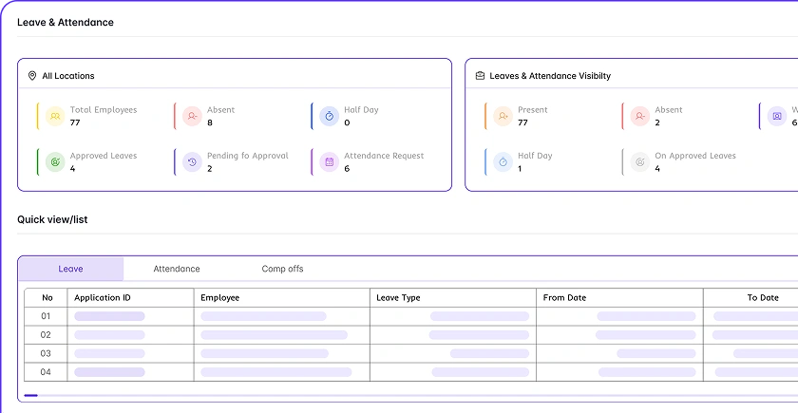Click the No column header
Screen dimensions: 798x413
point(47,298)
